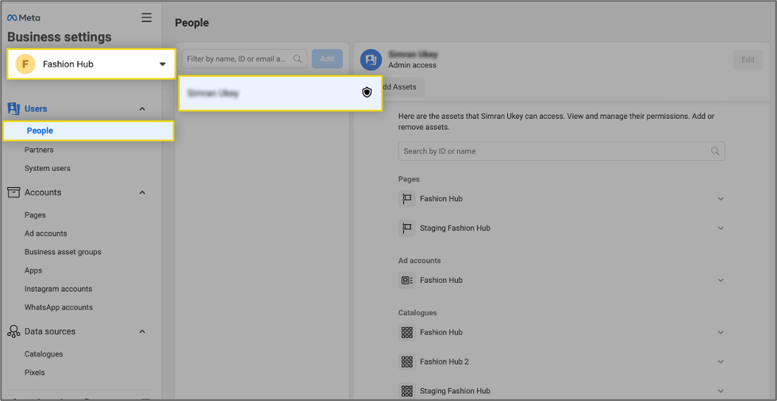Click the Fashion Hub 'F' avatar

tap(25, 64)
